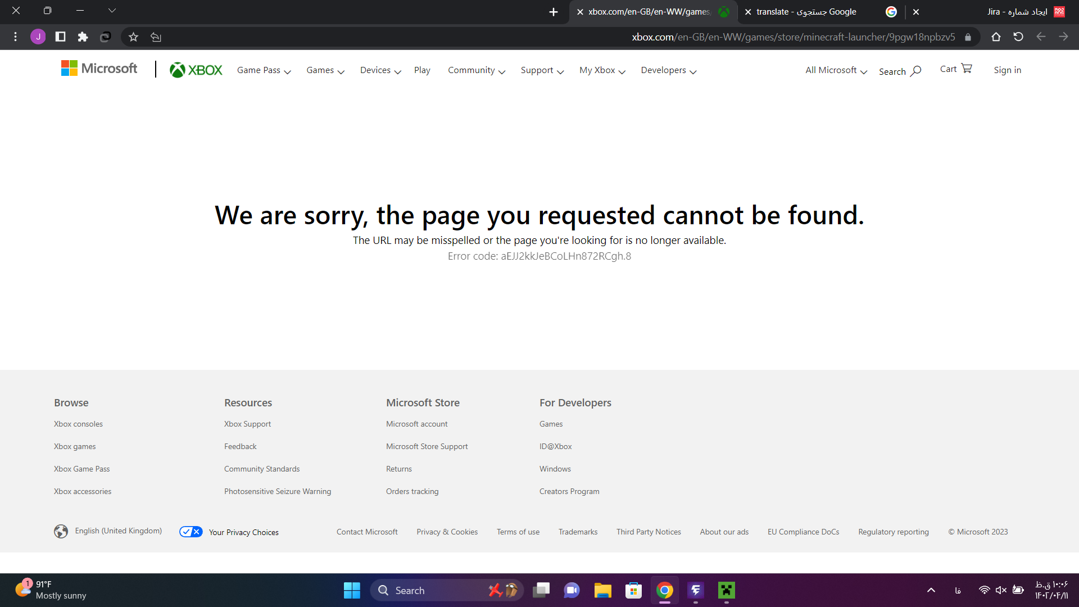Open browser extensions puzzle icon
The height and width of the screenshot is (607, 1079).
(83, 37)
